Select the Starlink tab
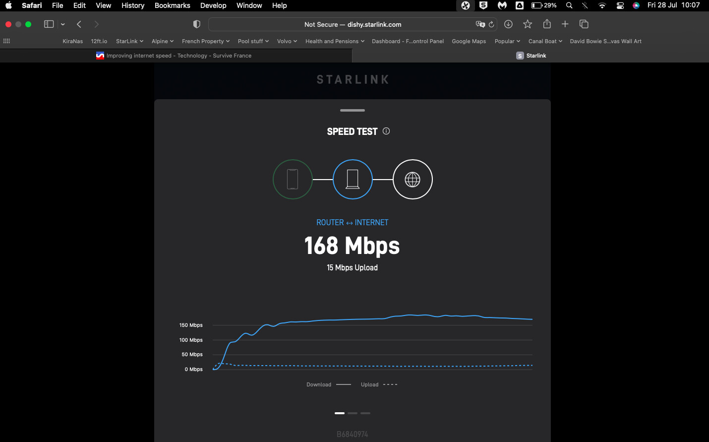 (531, 56)
